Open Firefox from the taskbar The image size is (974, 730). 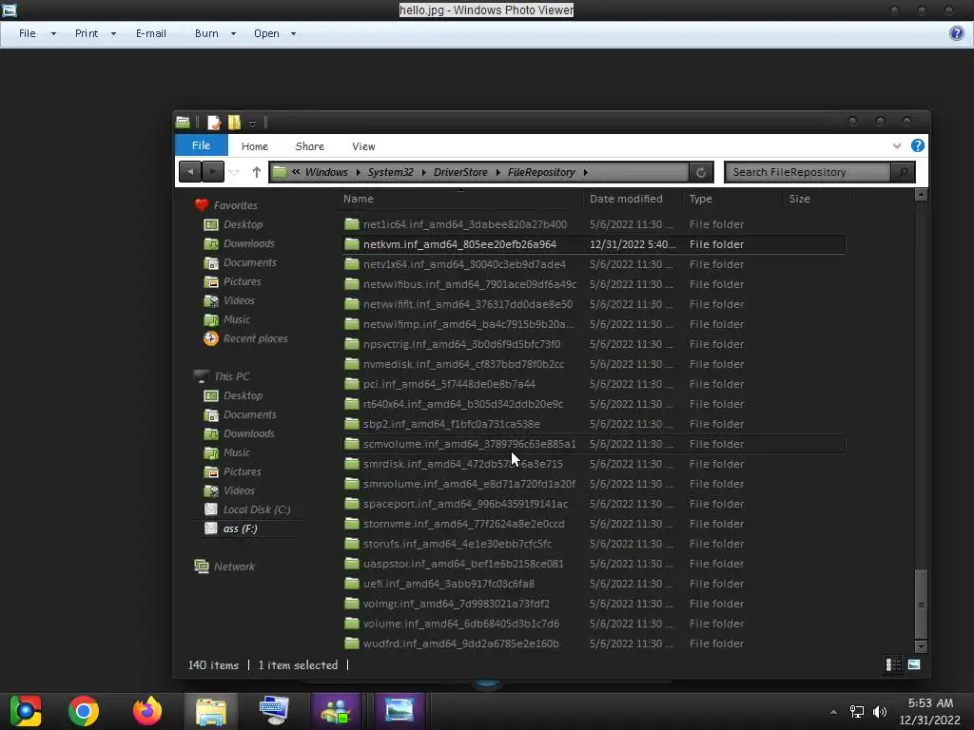tap(147, 711)
